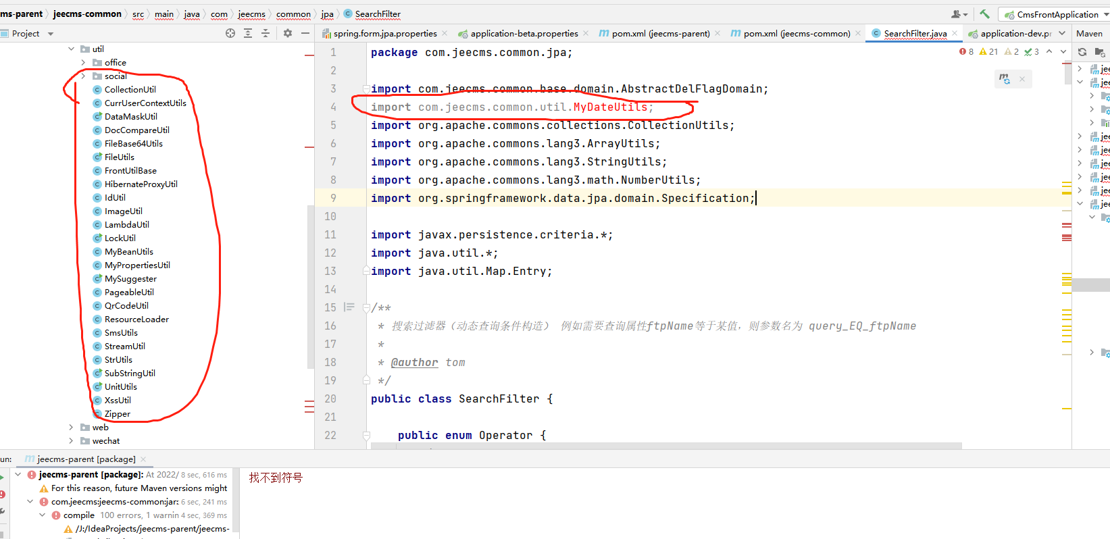
Task: Switch to application-beta.properties tab
Action: coord(524,34)
